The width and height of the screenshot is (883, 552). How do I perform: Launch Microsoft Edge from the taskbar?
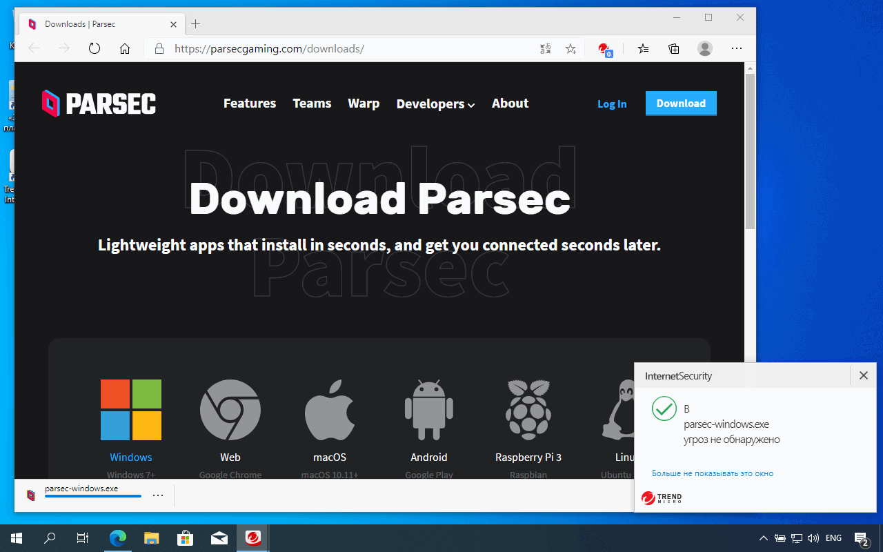pyautogui.click(x=118, y=538)
